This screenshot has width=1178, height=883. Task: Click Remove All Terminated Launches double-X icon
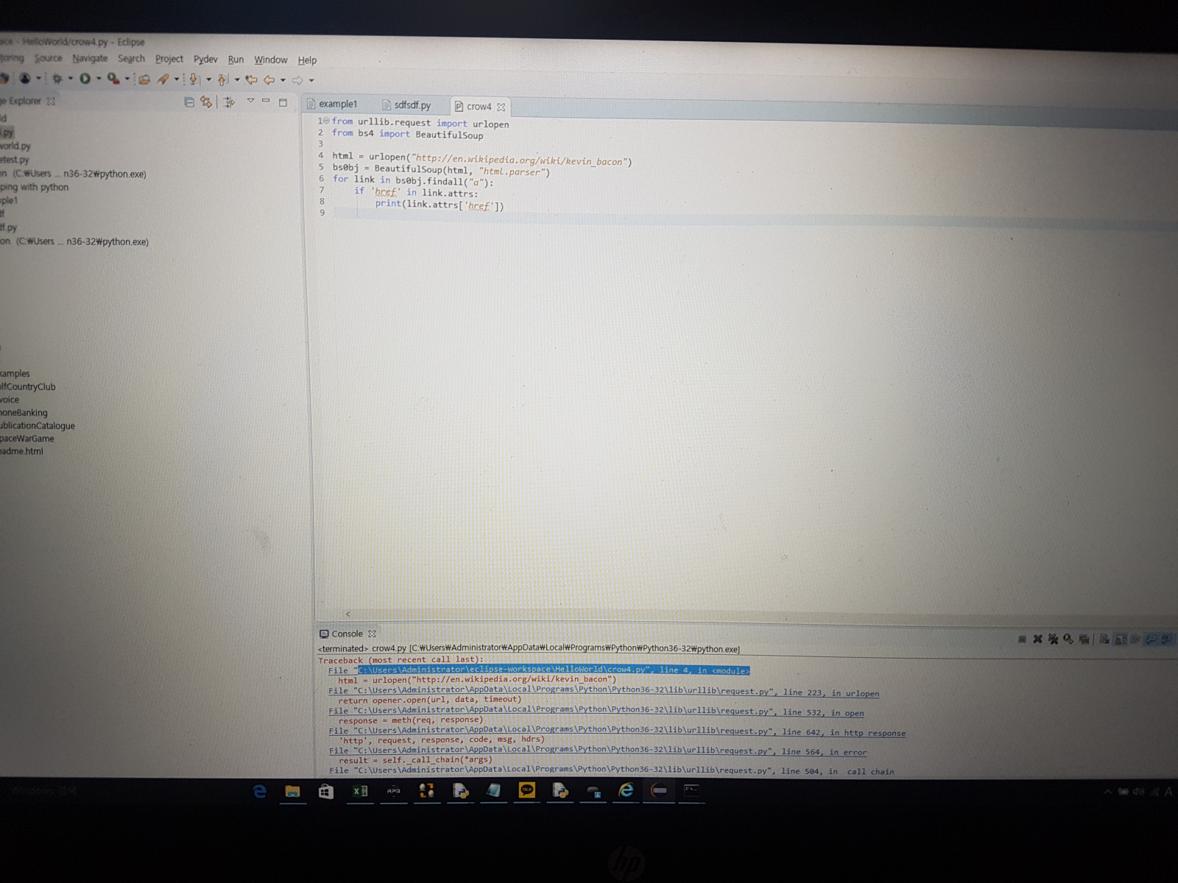point(1053,639)
